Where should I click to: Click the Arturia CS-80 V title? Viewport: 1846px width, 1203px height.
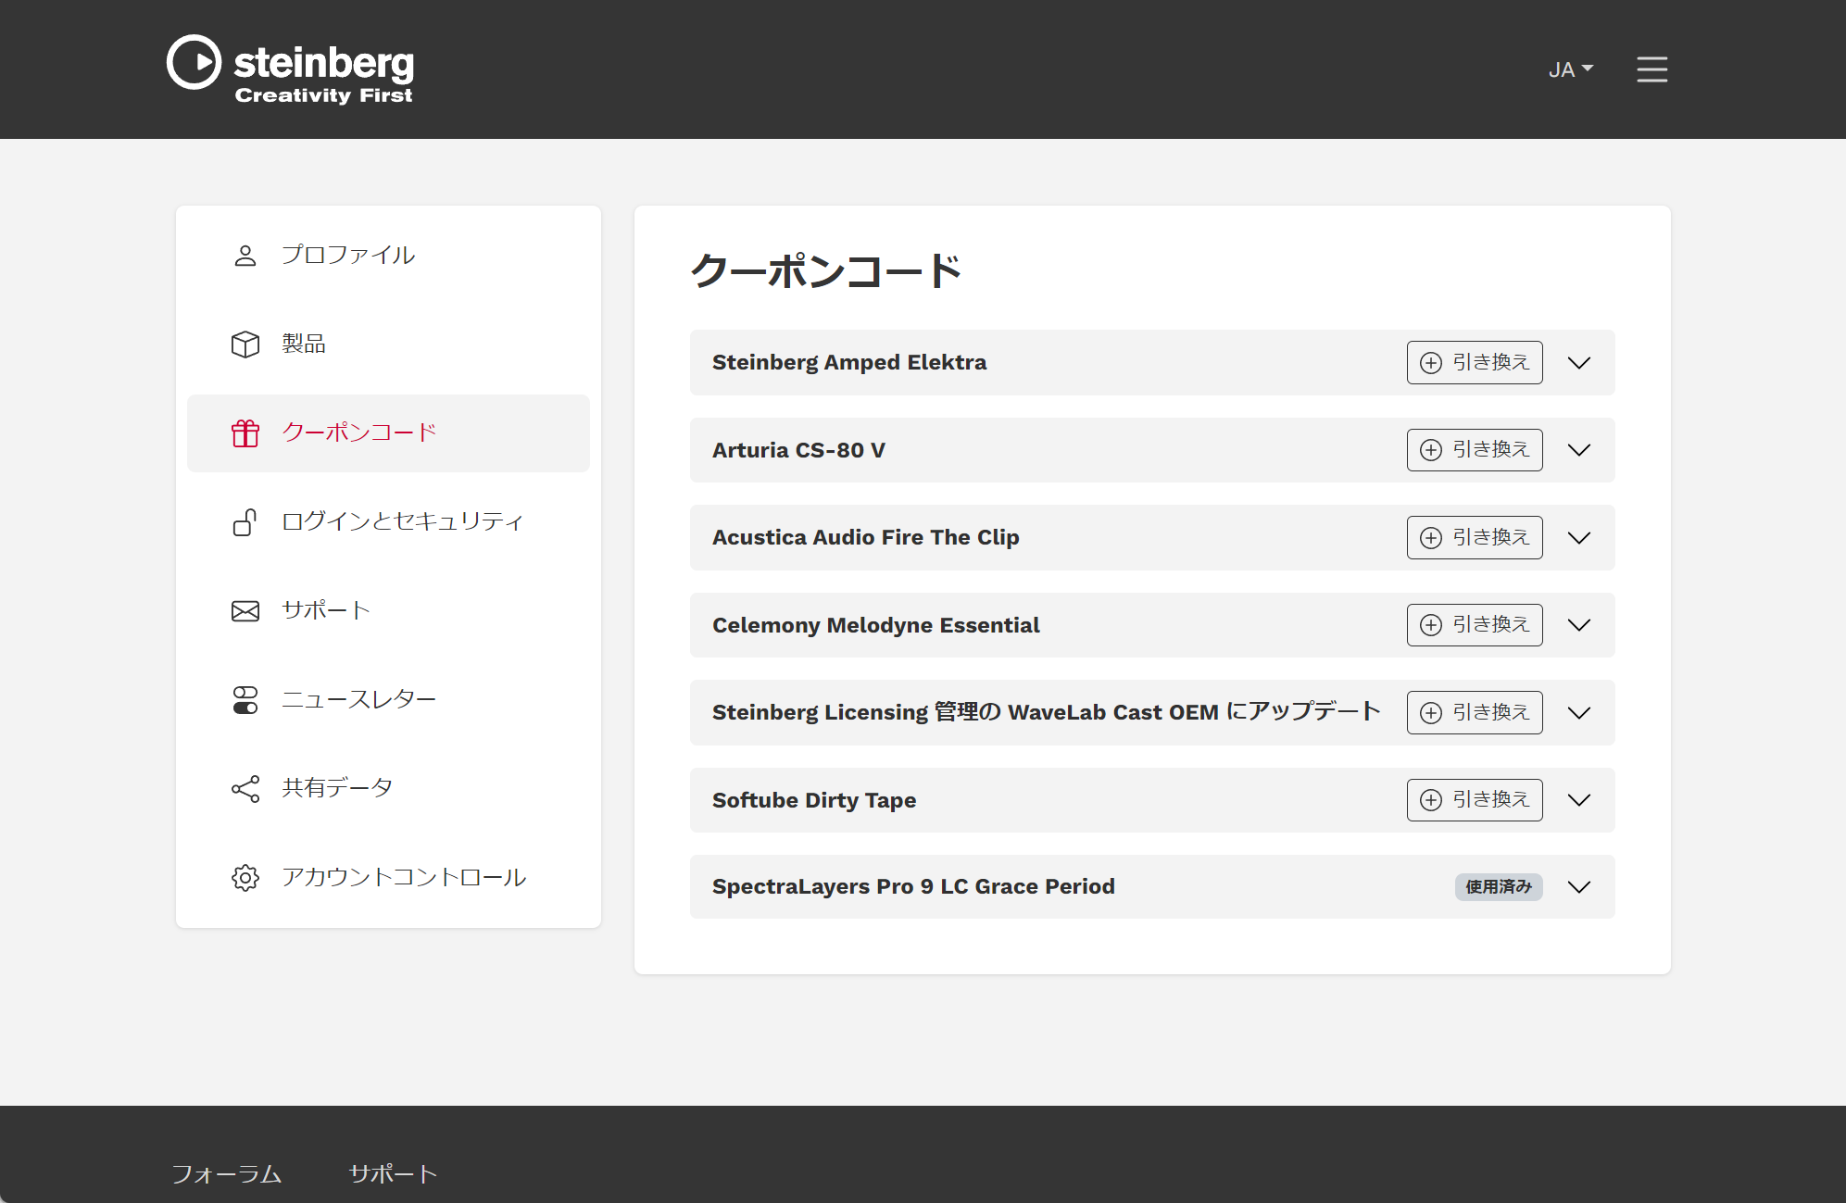(x=798, y=450)
